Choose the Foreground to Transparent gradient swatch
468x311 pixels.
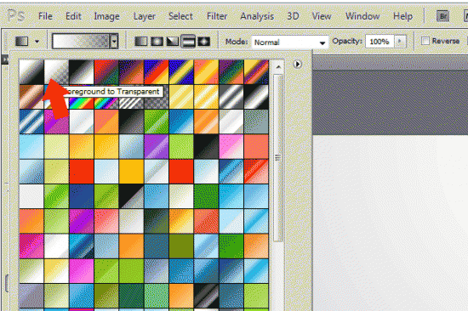pos(56,72)
